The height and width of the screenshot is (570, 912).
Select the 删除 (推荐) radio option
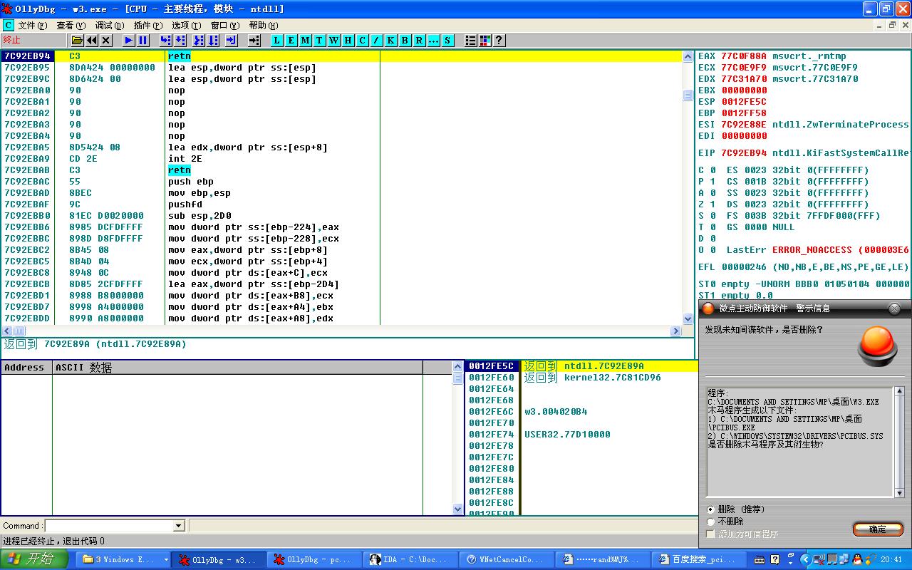[x=711, y=509]
